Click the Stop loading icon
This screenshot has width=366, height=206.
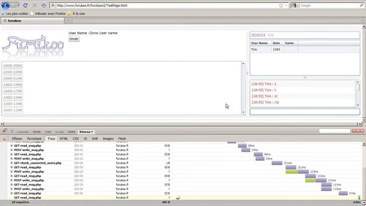click(34, 5)
